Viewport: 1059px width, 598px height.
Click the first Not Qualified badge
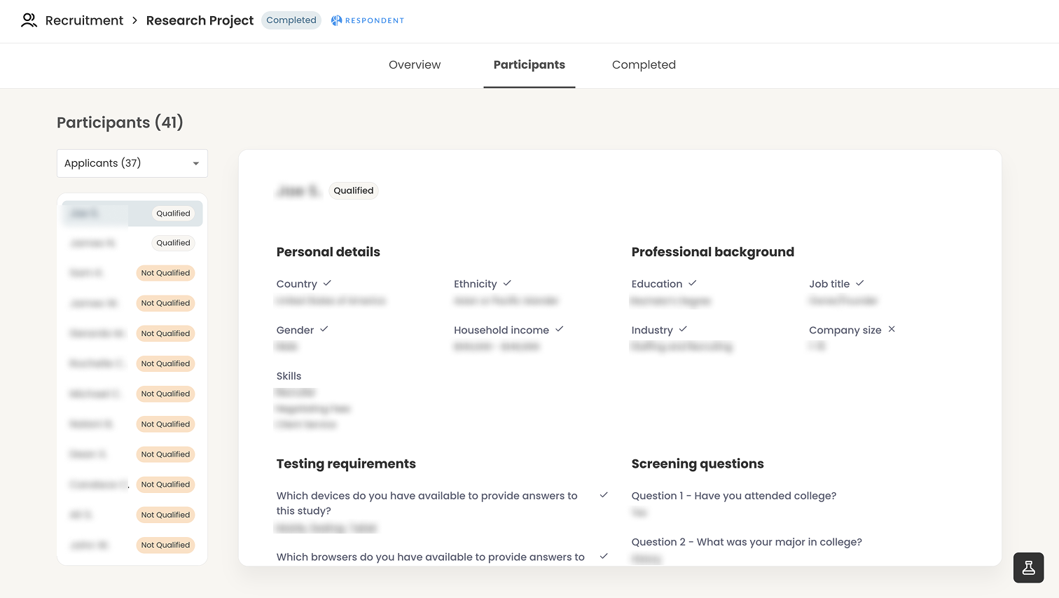pos(165,273)
